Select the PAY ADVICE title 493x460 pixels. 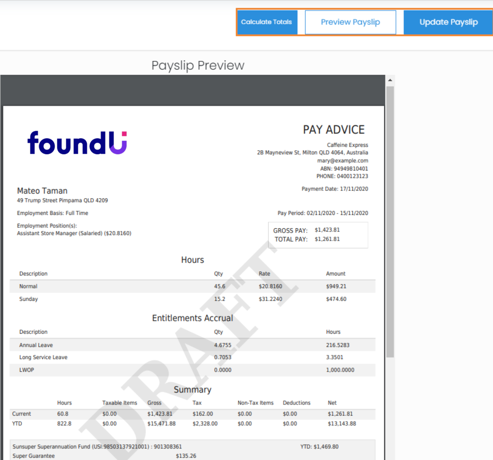(333, 130)
